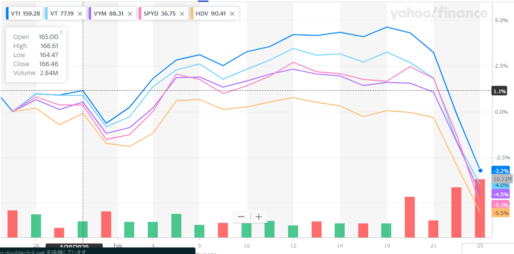Click the High 166.61 value in tooltip
Screen dimensions: 514x254
pos(49,46)
